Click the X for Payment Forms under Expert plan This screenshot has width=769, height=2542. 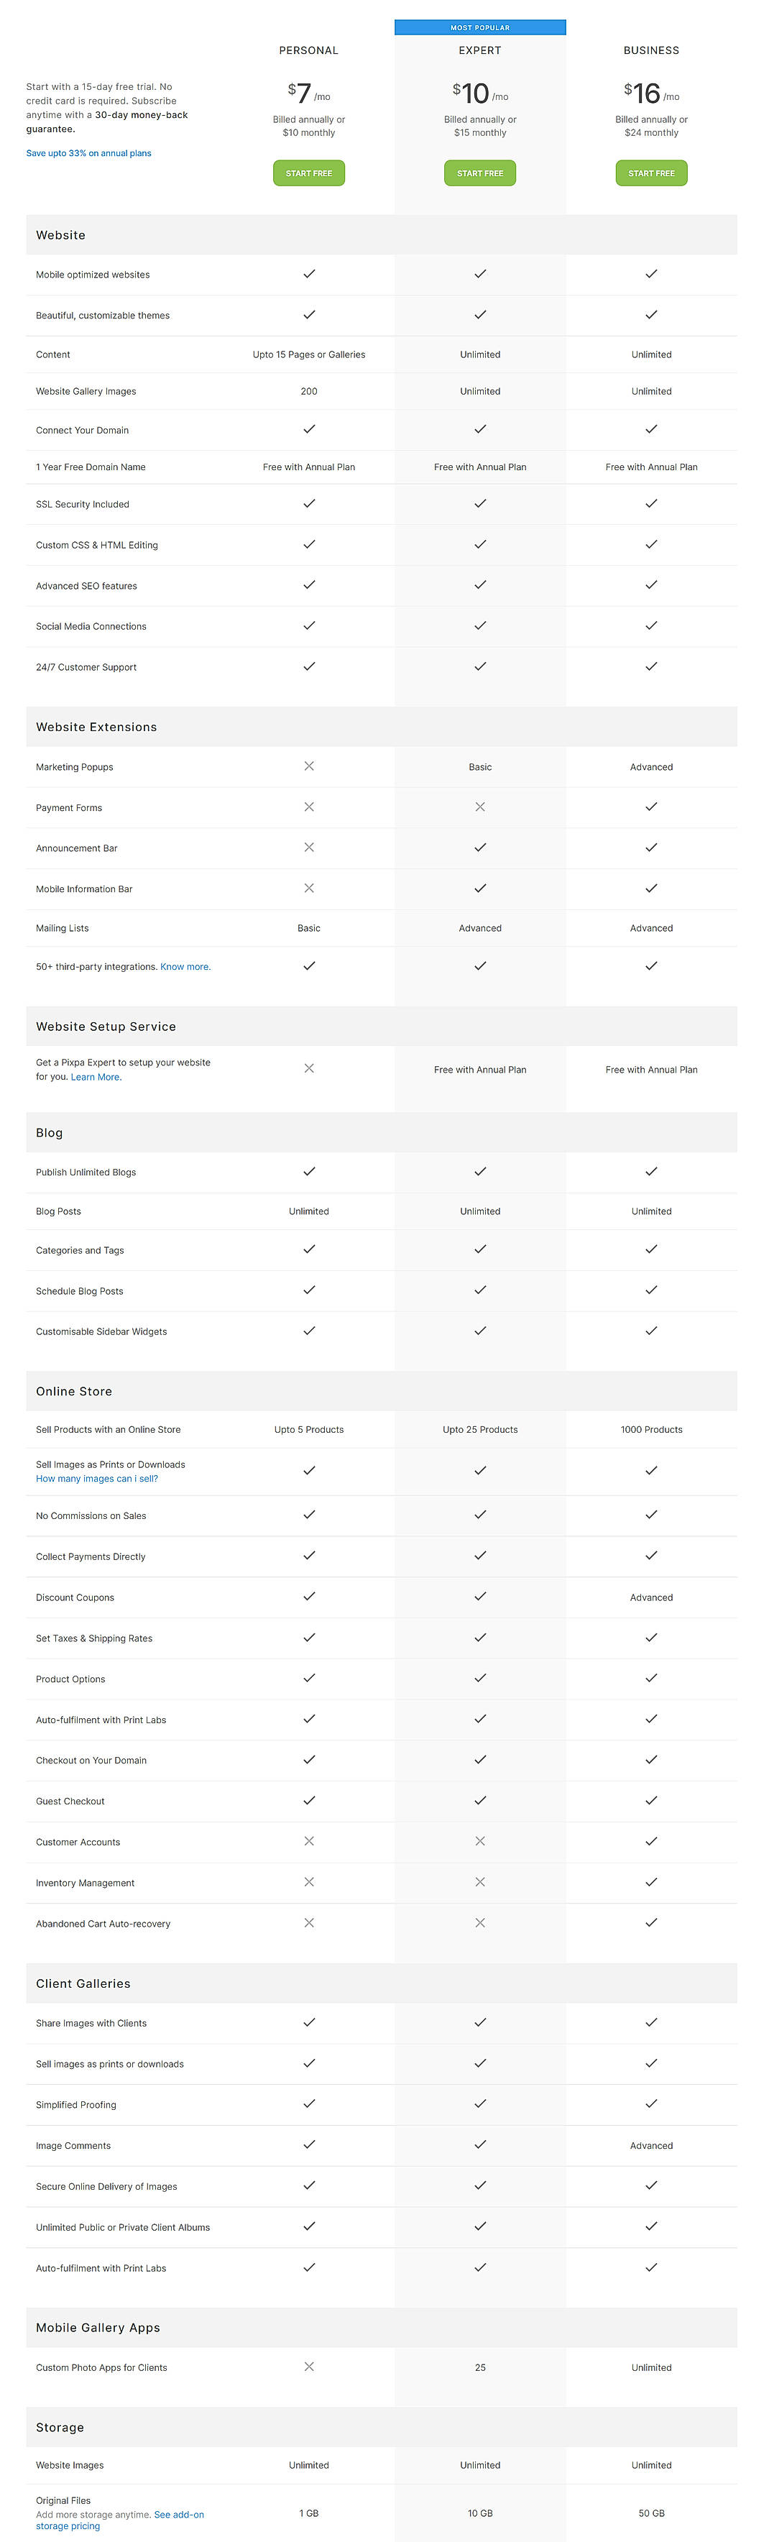[480, 806]
